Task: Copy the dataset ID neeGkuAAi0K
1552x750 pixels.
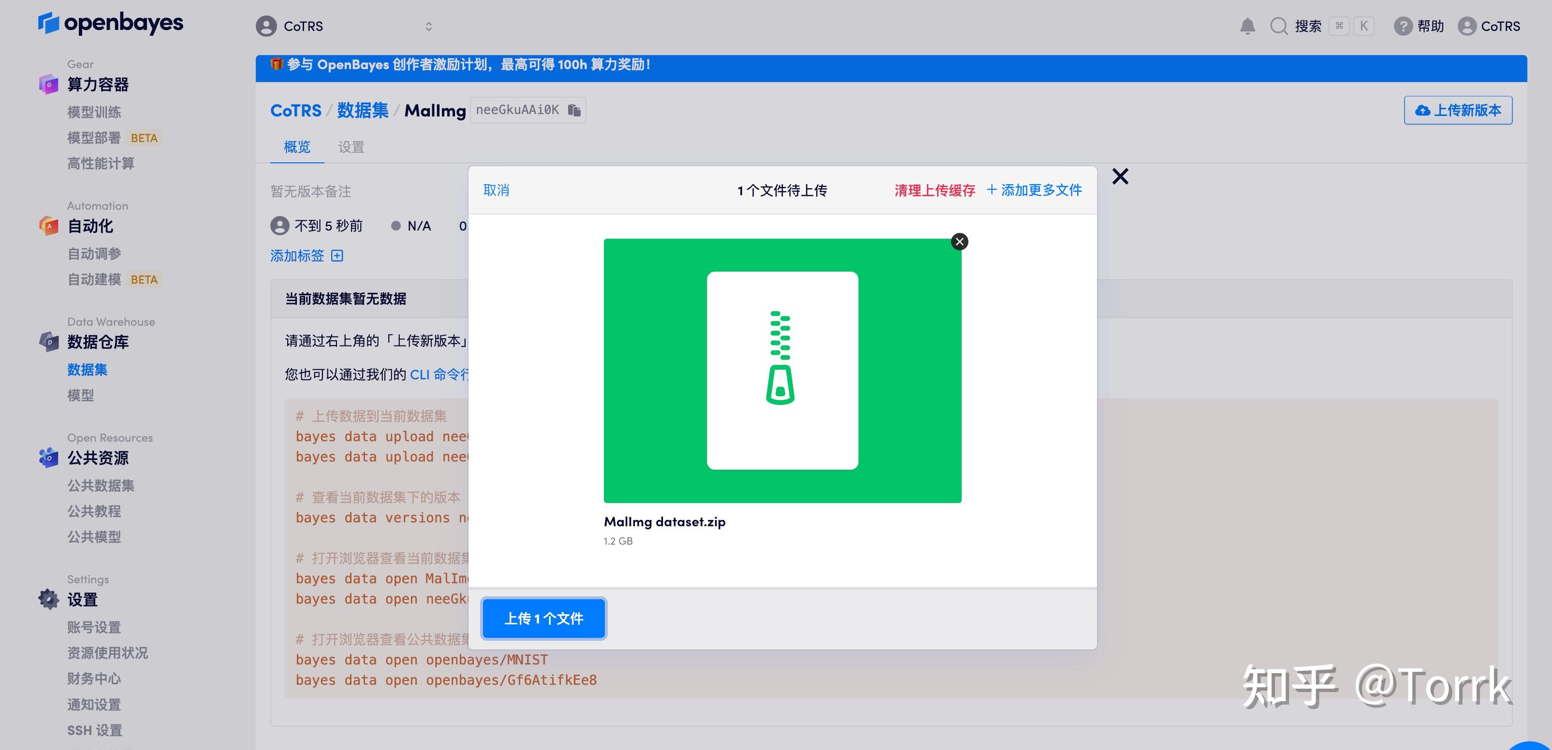Action: (573, 110)
